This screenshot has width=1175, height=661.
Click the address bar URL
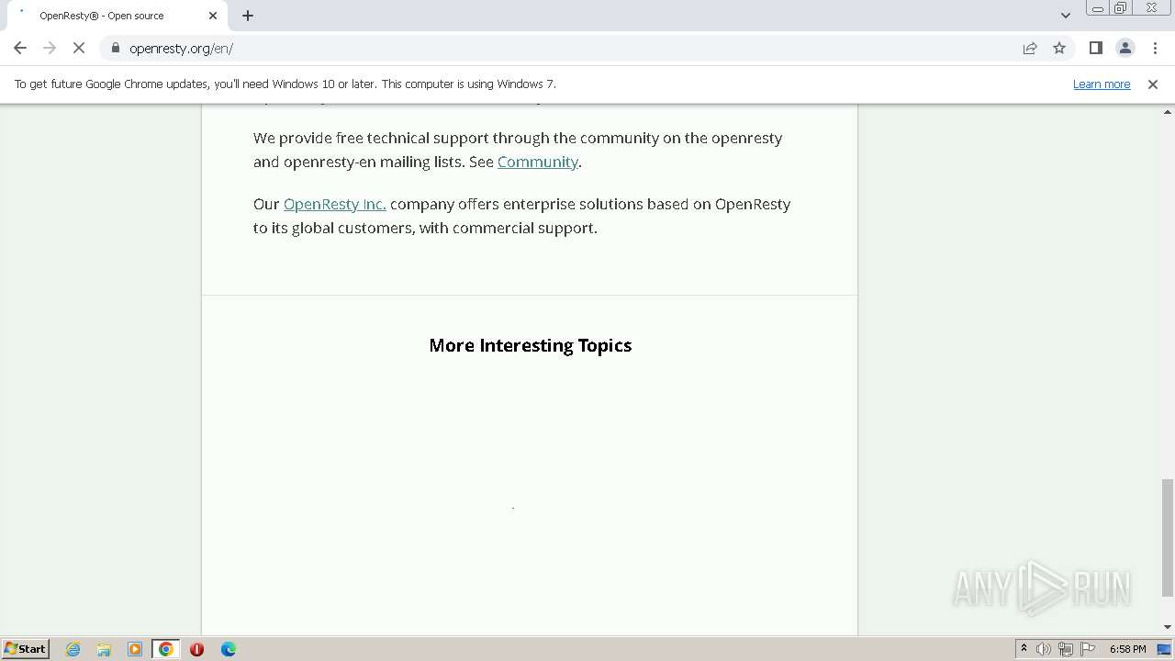coord(181,48)
